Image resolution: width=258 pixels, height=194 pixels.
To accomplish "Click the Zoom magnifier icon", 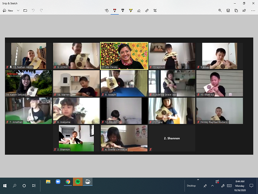I will tap(220, 11).
